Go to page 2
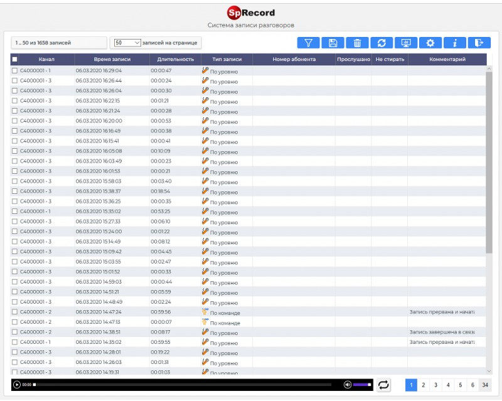The width and height of the screenshot is (502, 401). [424, 385]
